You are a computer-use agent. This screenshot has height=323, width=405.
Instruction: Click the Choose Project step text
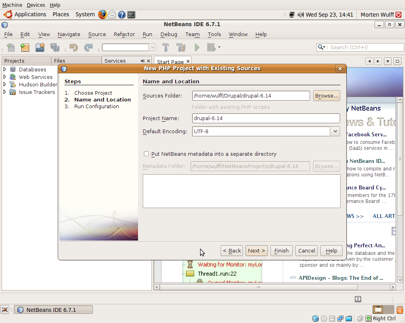93,93
